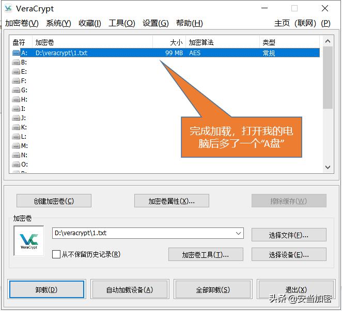Click scroll-up arrow of drive list

point(328,41)
